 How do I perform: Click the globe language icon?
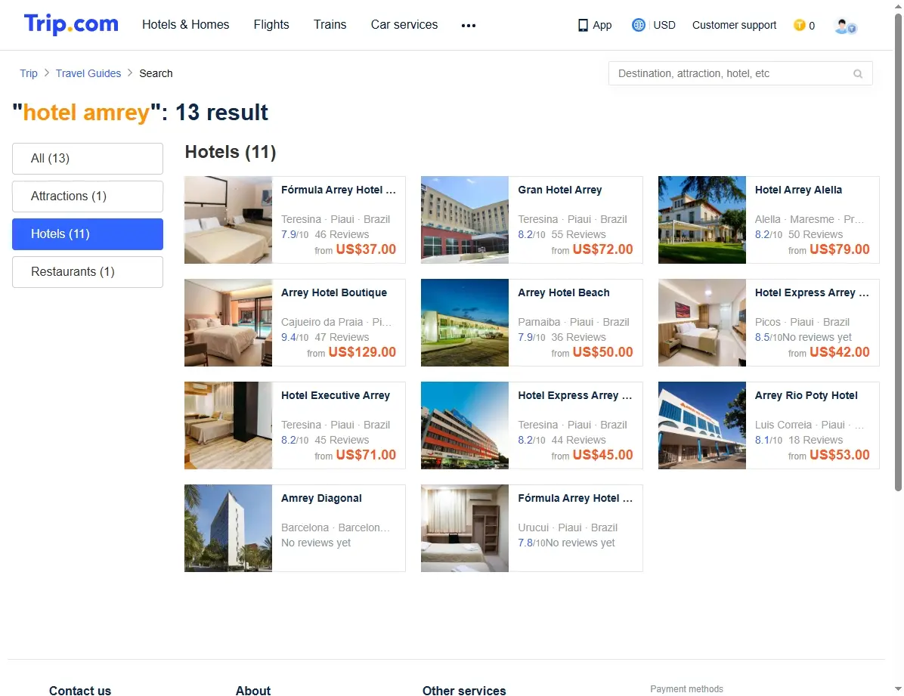[638, 25]
